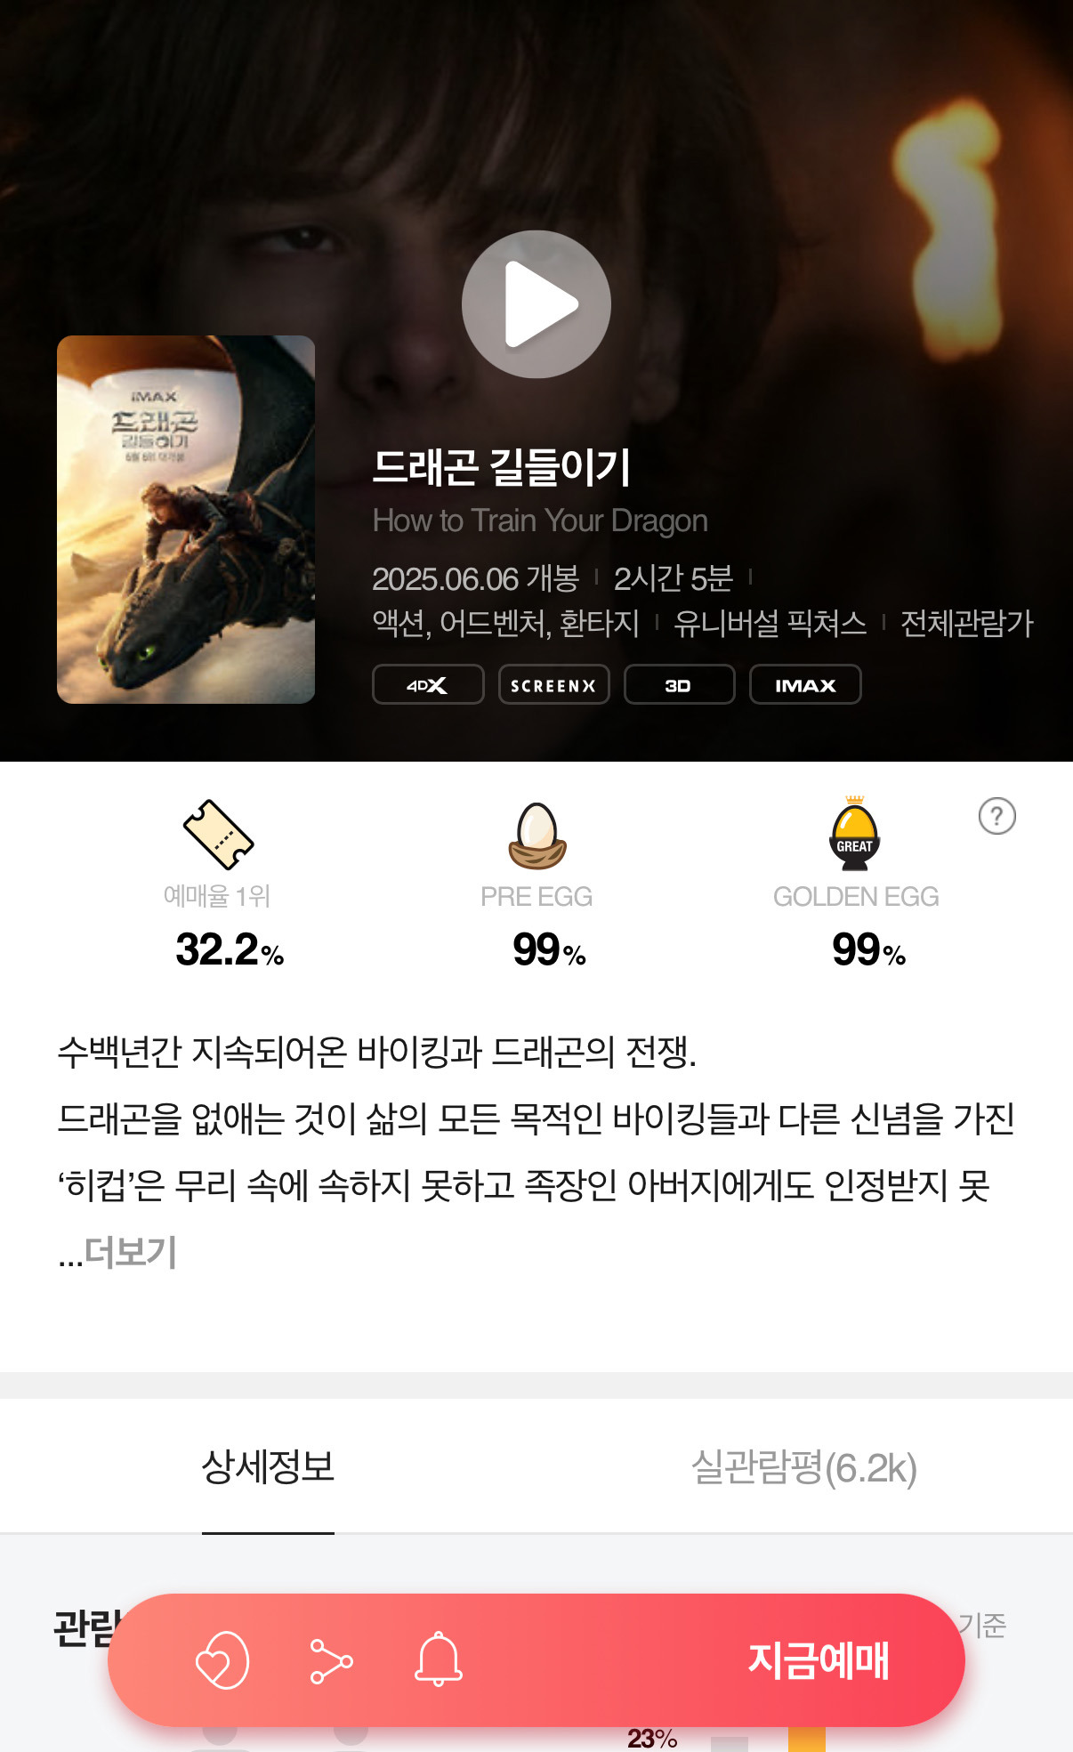
Task: Tap the share icon
Action: pos(331,1660)
